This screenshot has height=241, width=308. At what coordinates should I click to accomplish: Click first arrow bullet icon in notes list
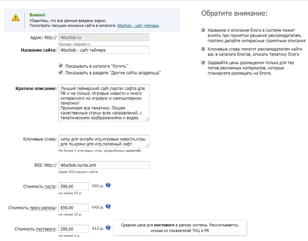click(203, 31)
